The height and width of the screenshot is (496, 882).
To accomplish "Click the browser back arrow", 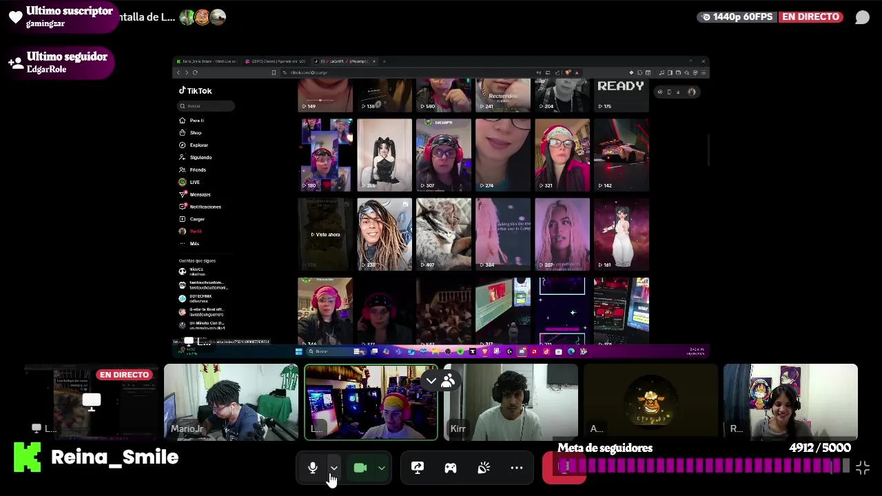I will click(178, 72).
